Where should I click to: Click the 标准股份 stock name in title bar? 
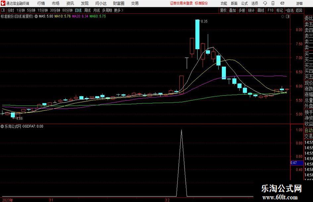click(201, 3)
